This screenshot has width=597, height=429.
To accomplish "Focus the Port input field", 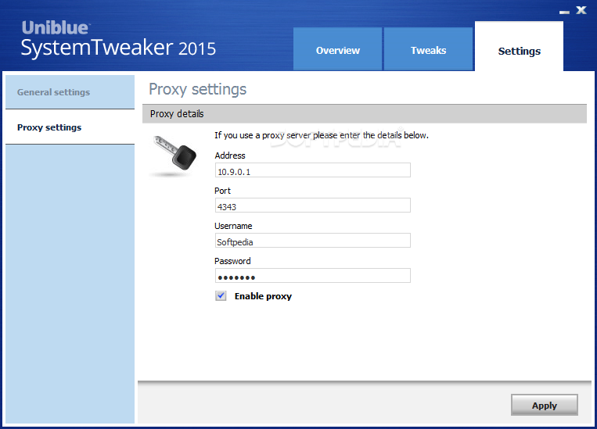I will coord(313,205).
